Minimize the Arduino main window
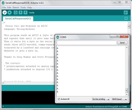Image resolution: width=132 pixels, height=110 pixels. (x=115, y=2)
